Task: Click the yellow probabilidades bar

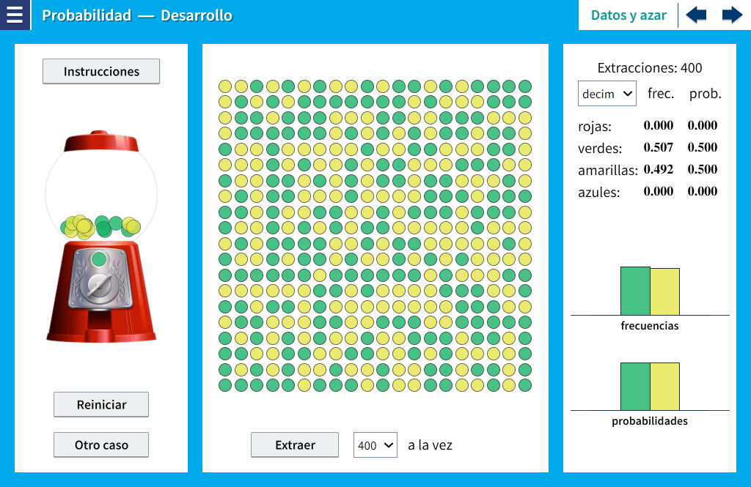Action: [x=664, y=386]
